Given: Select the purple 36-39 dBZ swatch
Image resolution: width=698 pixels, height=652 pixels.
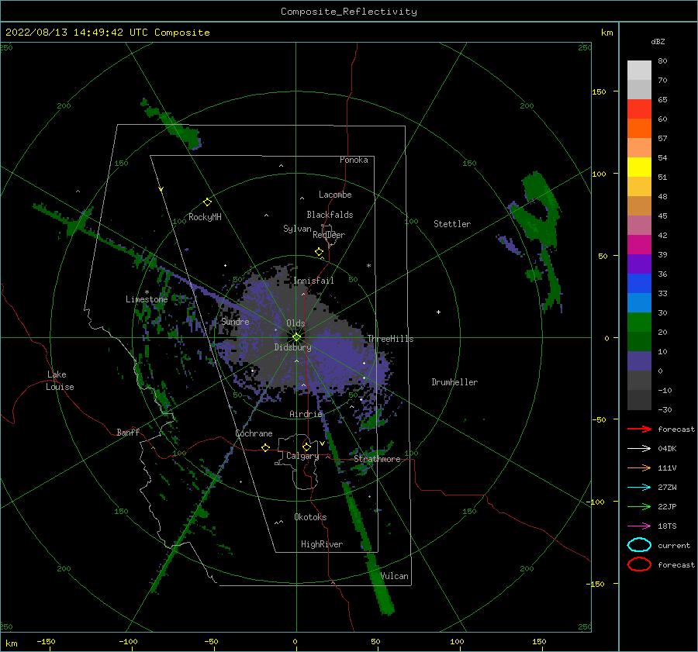Looking at the screenshot, I should tap(639, 264).
